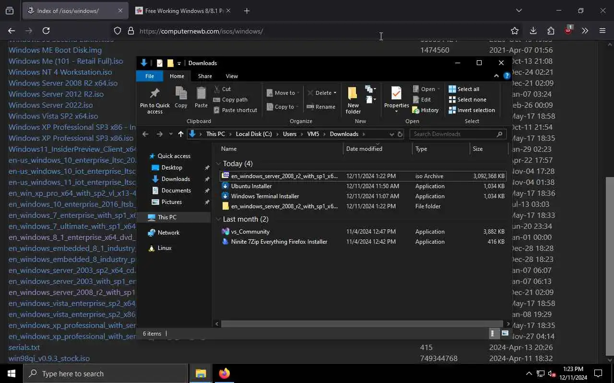The image size is (614, 383).
Task: Go back in File Explorer
Action: [145, 134]
